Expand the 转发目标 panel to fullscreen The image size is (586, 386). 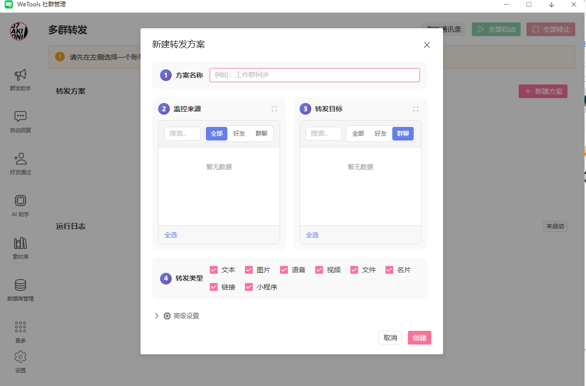pyautogui.click(x=416, y=109)
